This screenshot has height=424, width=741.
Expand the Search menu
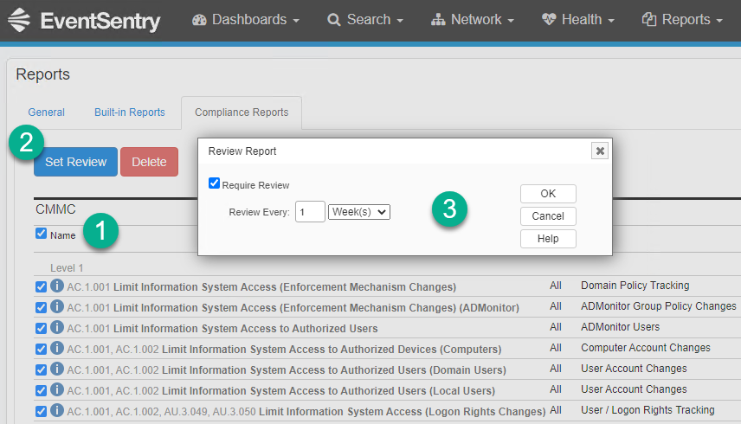(365, 20)
